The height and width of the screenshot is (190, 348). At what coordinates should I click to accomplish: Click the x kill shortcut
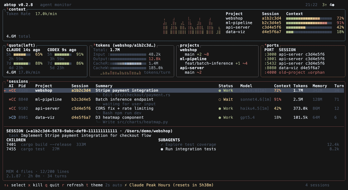click(35, 185)
